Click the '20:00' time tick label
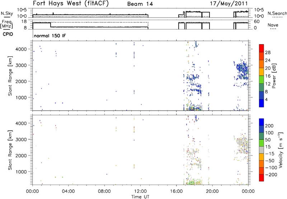The height and width of the screenshot is (199, 287). click(212, 191)
